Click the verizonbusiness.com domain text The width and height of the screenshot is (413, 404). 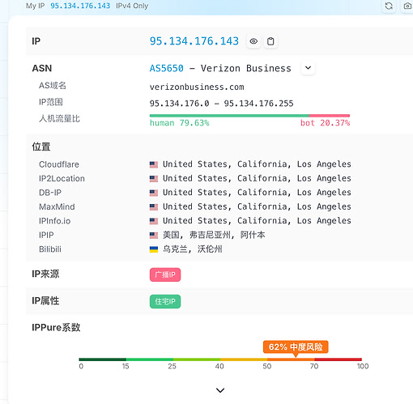point(197,87)
